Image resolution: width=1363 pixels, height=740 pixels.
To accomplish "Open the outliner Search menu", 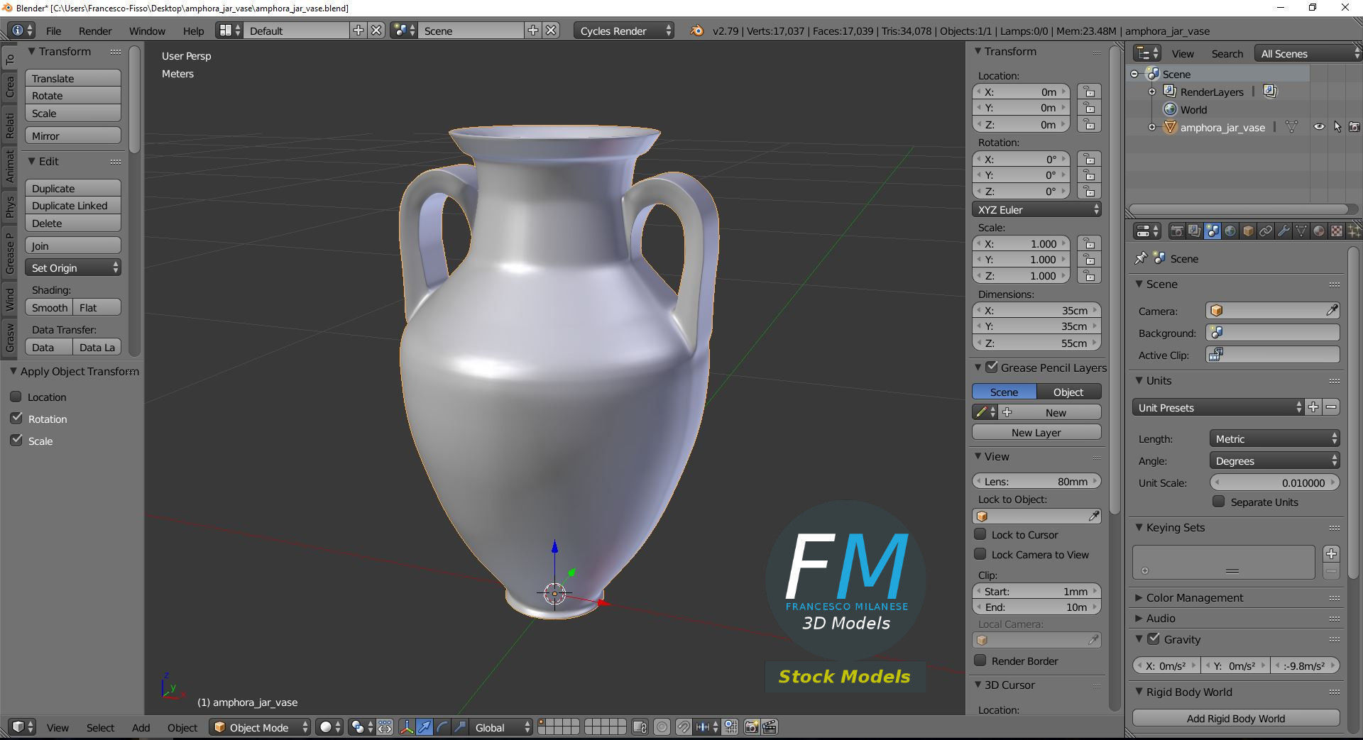I will 1227,53.
